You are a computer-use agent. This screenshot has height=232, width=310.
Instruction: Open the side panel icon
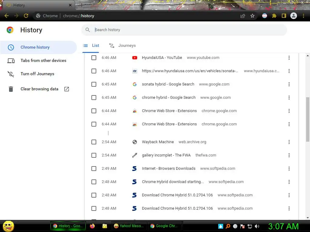tap(284, 16)
